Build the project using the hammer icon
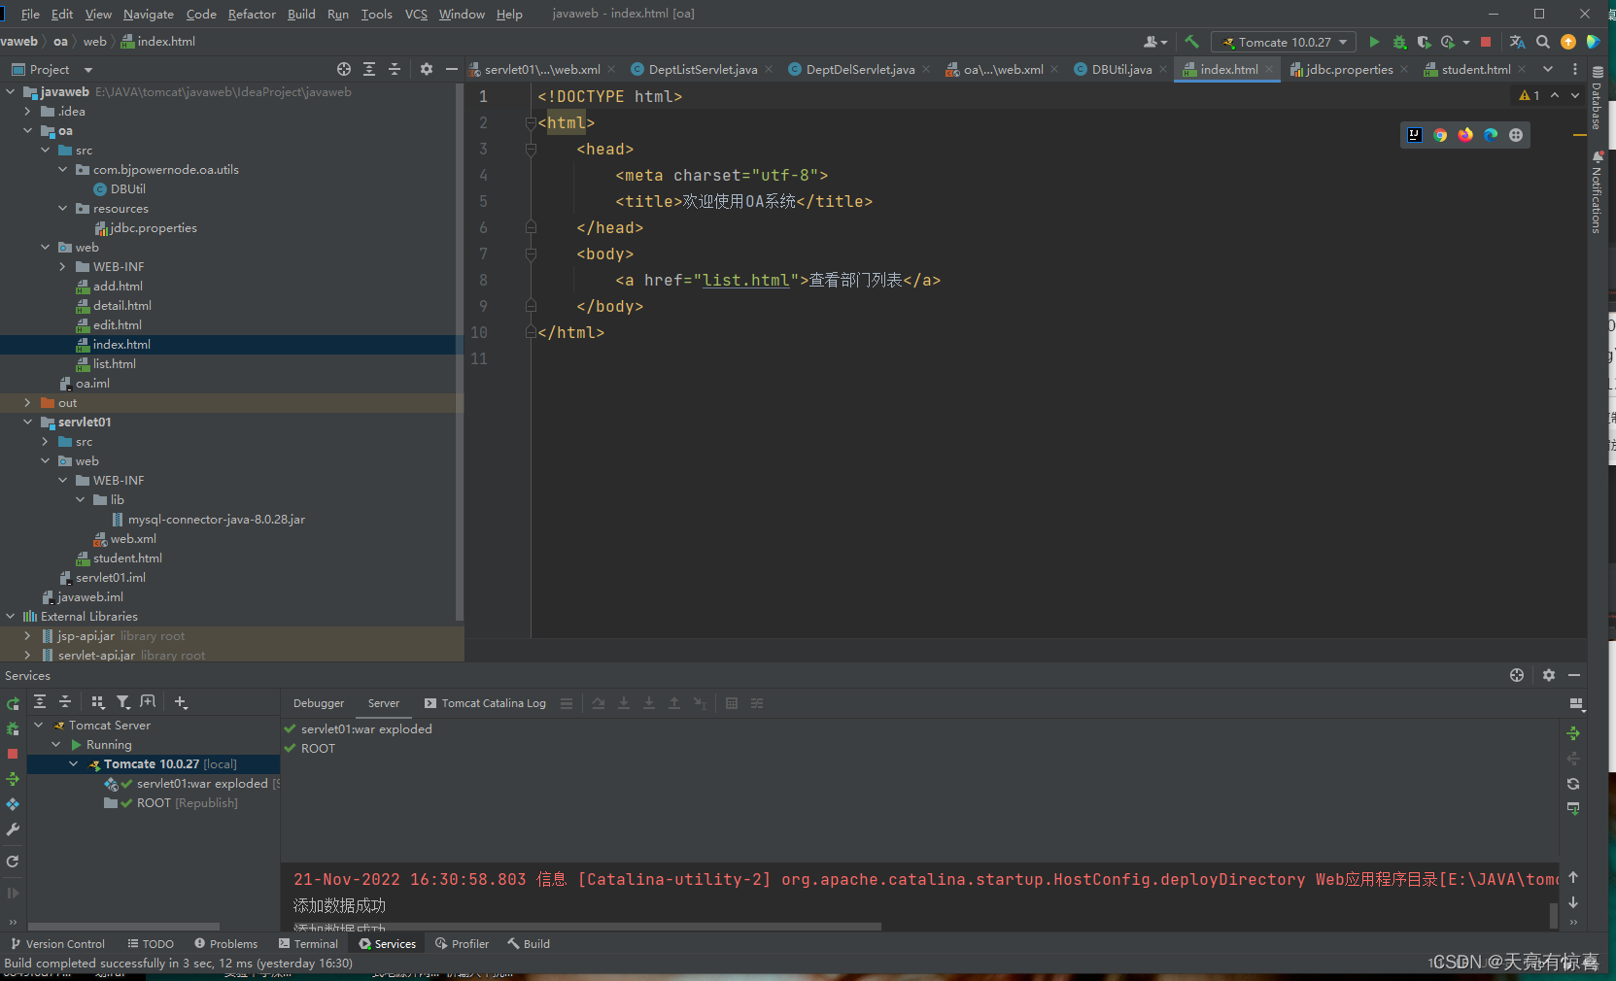The width and height of the screenshot is (1616, 981). (1191, 42)
